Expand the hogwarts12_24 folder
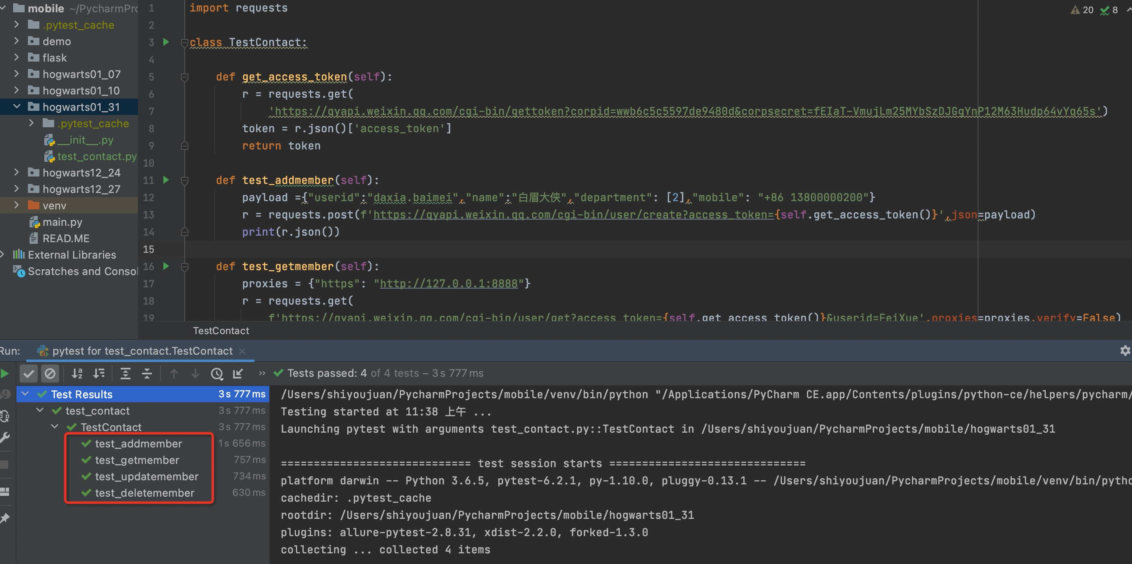Screen dimensions: 1132x564 [x=17, y=172]
